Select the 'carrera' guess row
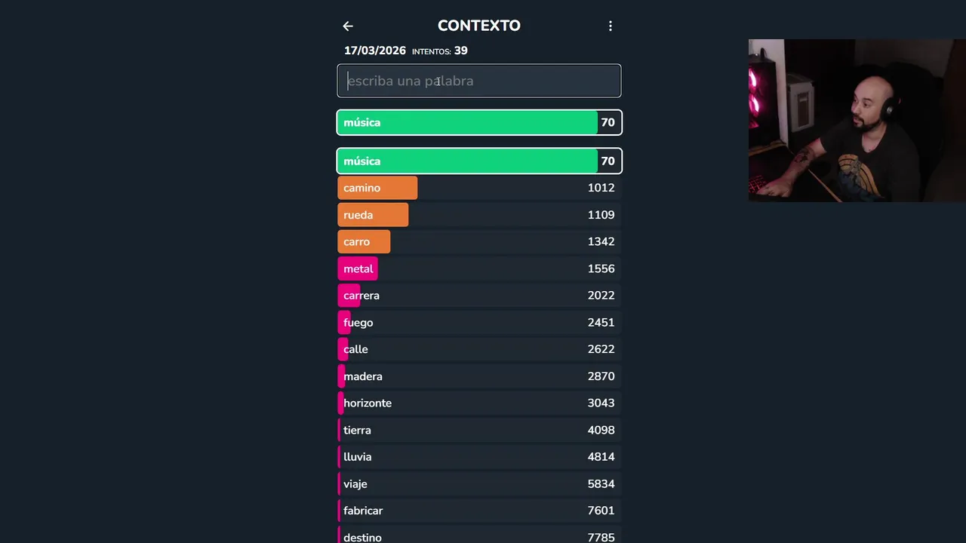 click(479, 296)
